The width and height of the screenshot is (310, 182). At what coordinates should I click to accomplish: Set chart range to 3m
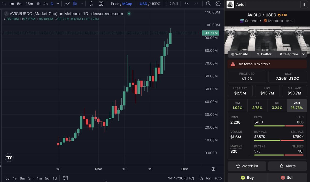coord(31,178)
